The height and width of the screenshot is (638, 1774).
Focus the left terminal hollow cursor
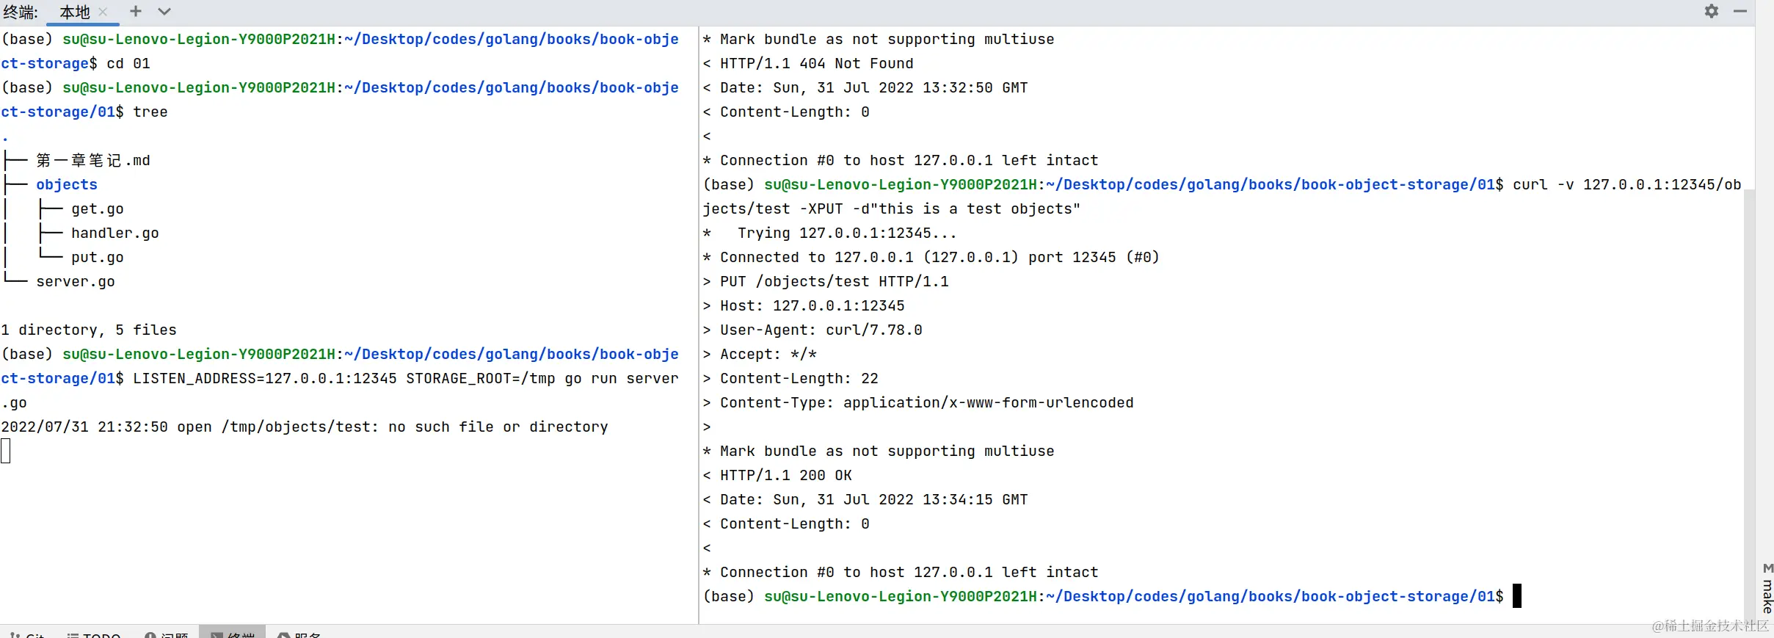click(6, 451)
